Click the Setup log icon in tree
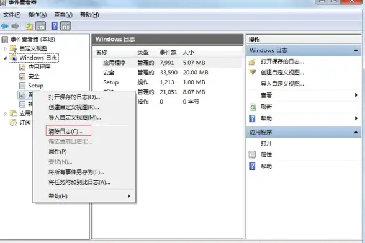This screenshot has width=365, height=243. coord(22,86)
